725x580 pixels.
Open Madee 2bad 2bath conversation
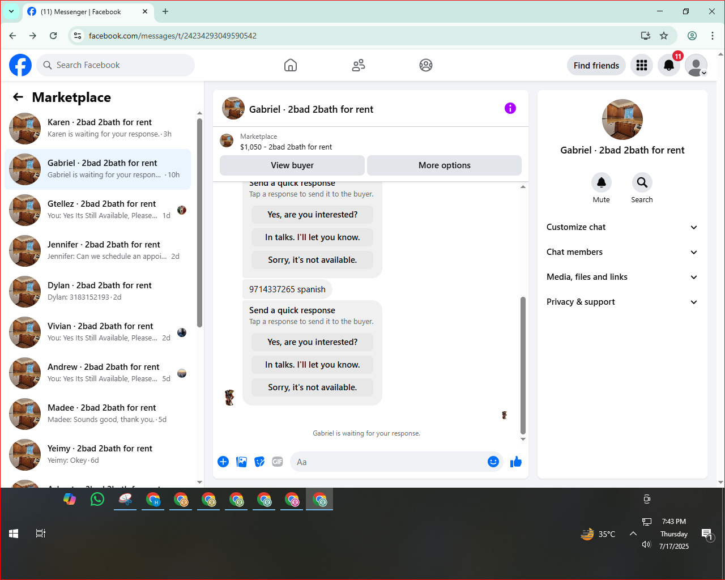pyautogui.click(x=97, y=414)
